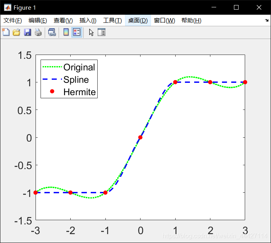Click the green dotted line legend sample

(x=52, y=67)
